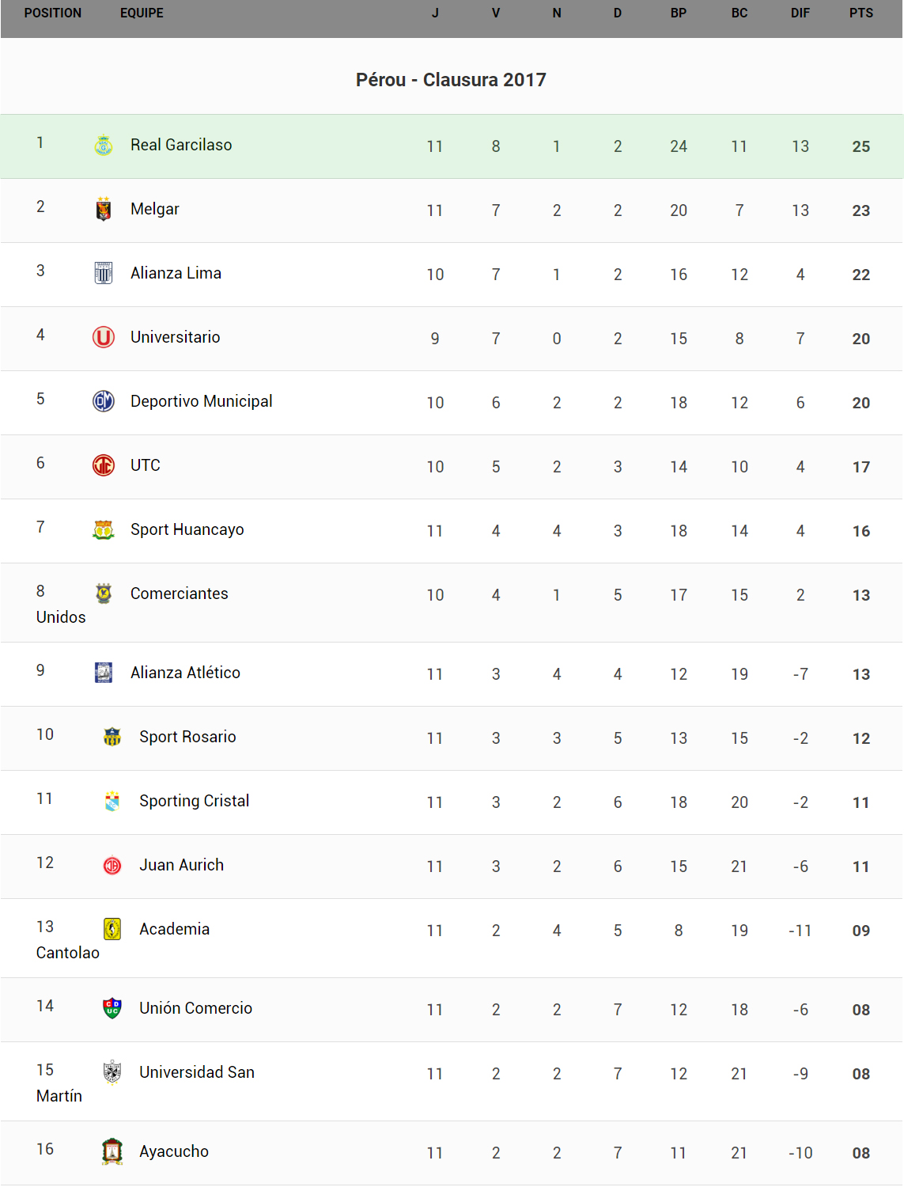Click the Deportivo Municipal badge

pyautogui.click(x=104, y=401)
